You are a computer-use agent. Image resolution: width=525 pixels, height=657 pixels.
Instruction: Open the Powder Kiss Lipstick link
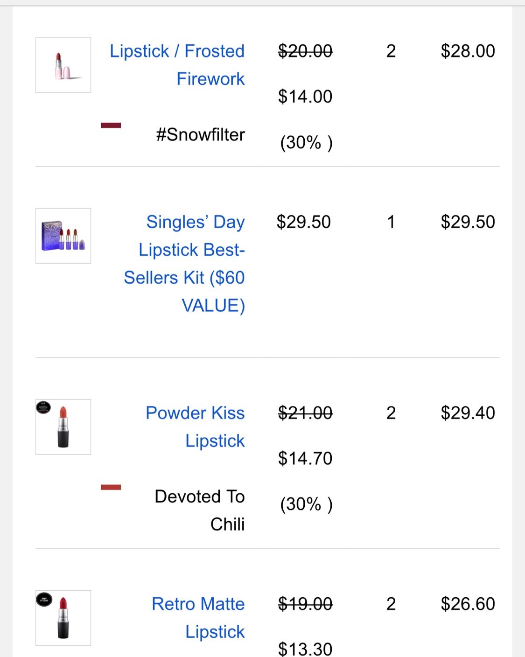[x=195, y=426]
